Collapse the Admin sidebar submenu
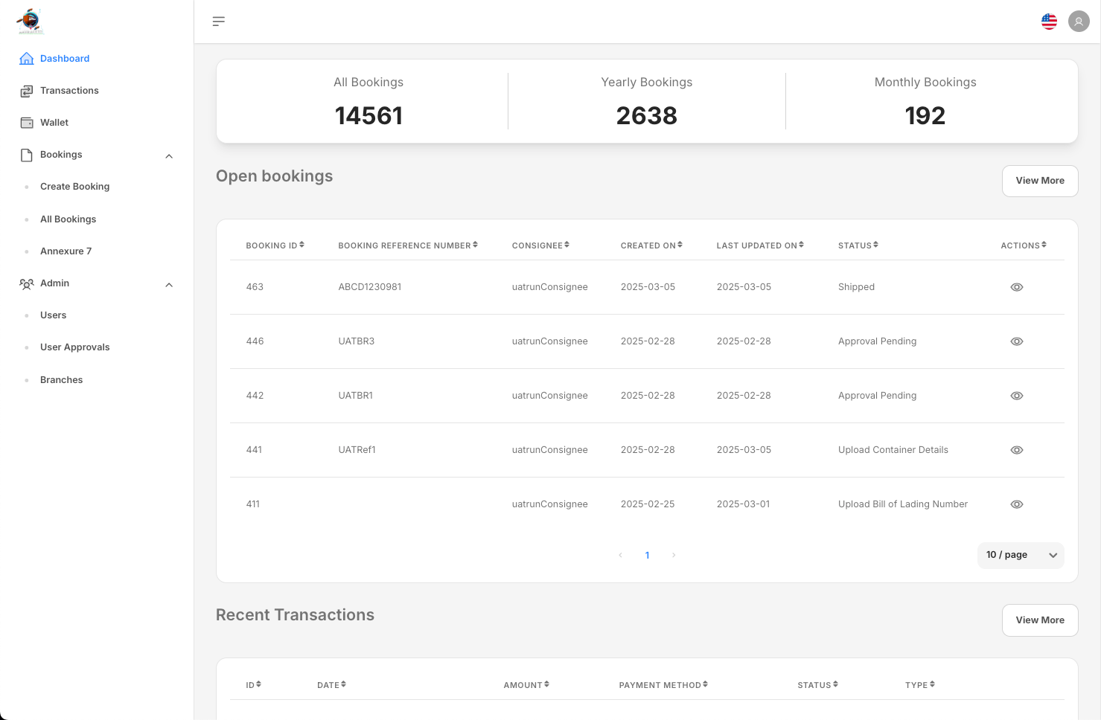Image resolution: width=1101 pixels, height=720 pixels. pyautogui.click(x=169, y=284)
